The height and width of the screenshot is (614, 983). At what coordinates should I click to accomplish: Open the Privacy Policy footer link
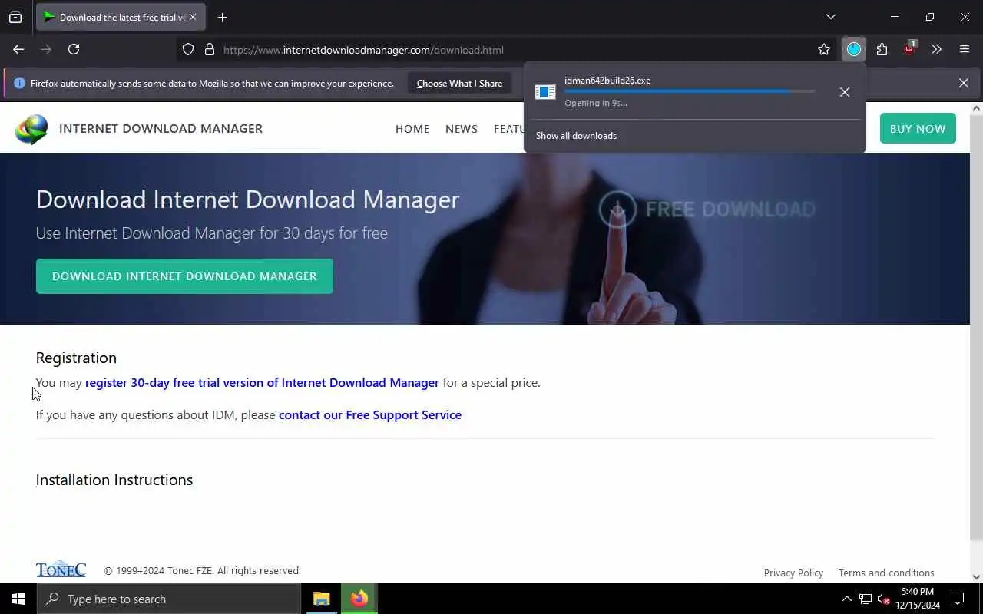click(x=793, y=573)
